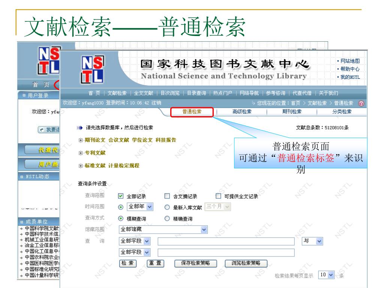The height and width of the screenshot is (288, 384).
Task: Click the 检索 search button
Action: [127, 263]
